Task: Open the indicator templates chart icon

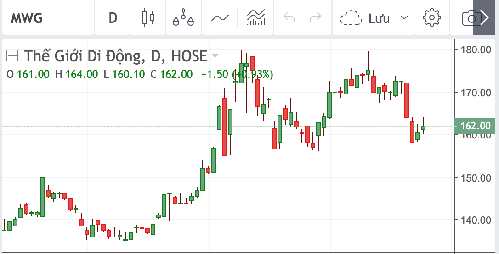Action: pyautogui.click(x=256, y=18)
